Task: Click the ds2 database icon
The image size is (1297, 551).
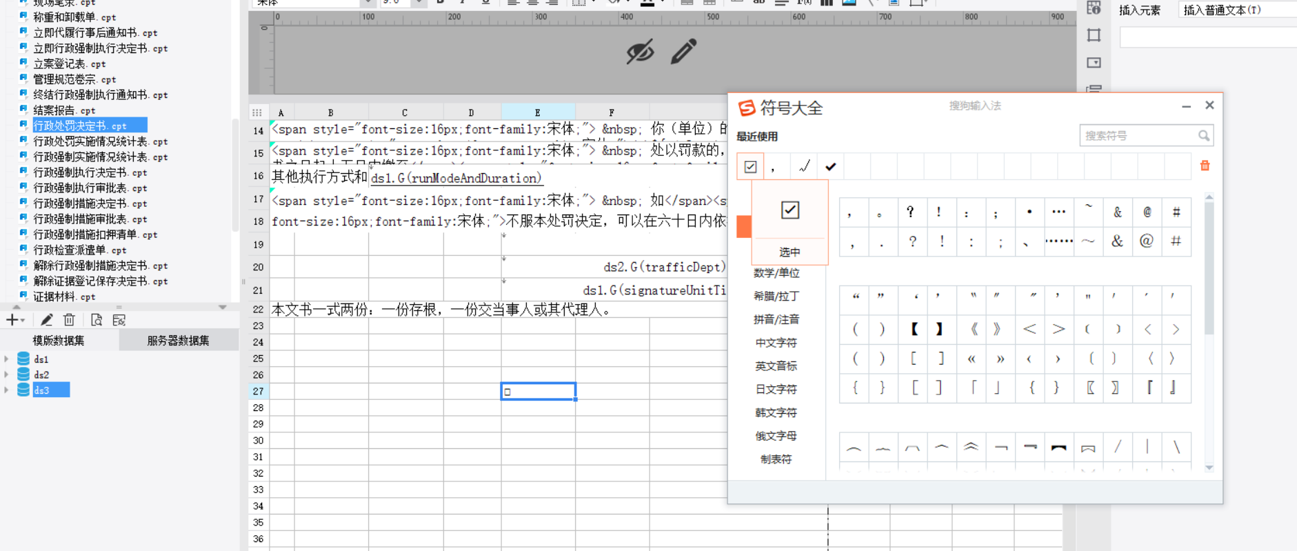Action: pos(23,374)
